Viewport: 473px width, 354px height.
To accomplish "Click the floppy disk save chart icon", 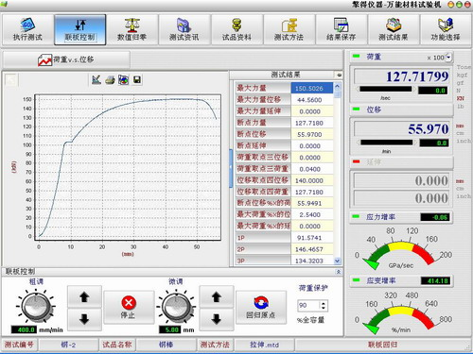I will [137, 80].
